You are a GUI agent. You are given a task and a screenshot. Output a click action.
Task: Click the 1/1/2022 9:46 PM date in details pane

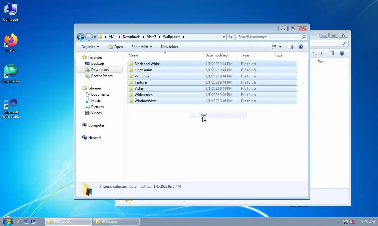click(167, 187)
